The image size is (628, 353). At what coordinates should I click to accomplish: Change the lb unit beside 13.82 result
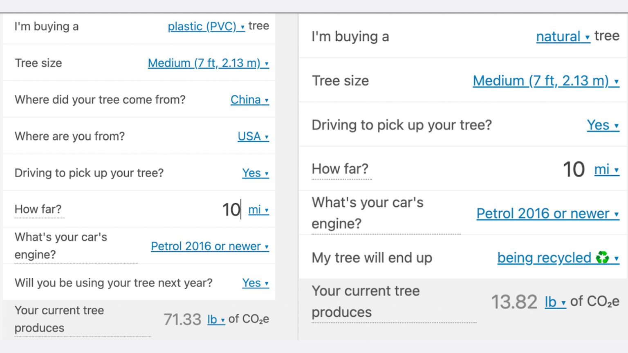pos(555,302)
